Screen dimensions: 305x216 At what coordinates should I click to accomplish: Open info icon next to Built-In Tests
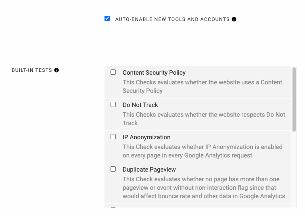point(56,70)
